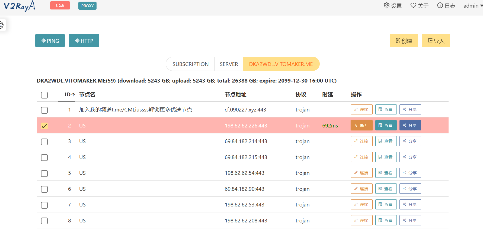Check the box for node 5

pyautogui.click(x=44, y=173)
